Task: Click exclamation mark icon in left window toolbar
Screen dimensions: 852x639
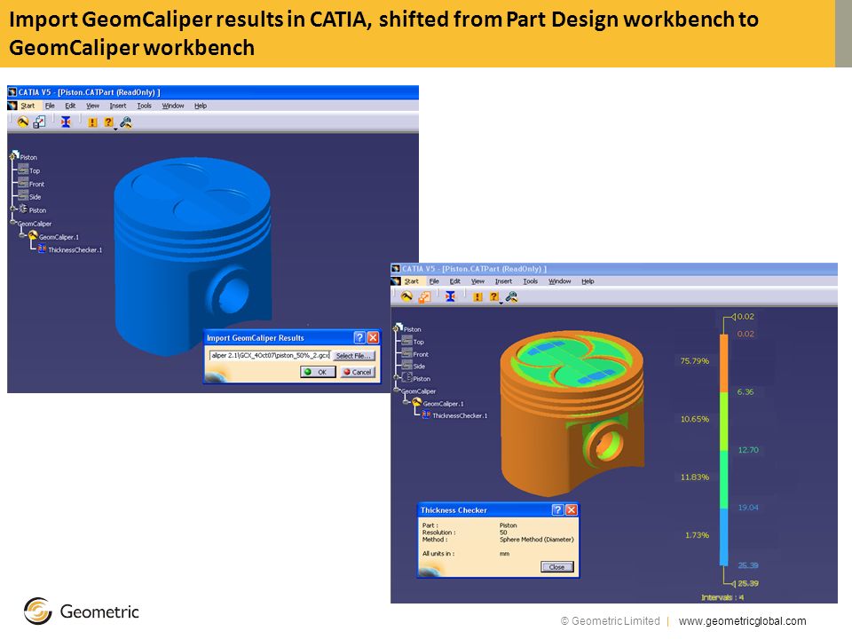Action: coord(92,122)
